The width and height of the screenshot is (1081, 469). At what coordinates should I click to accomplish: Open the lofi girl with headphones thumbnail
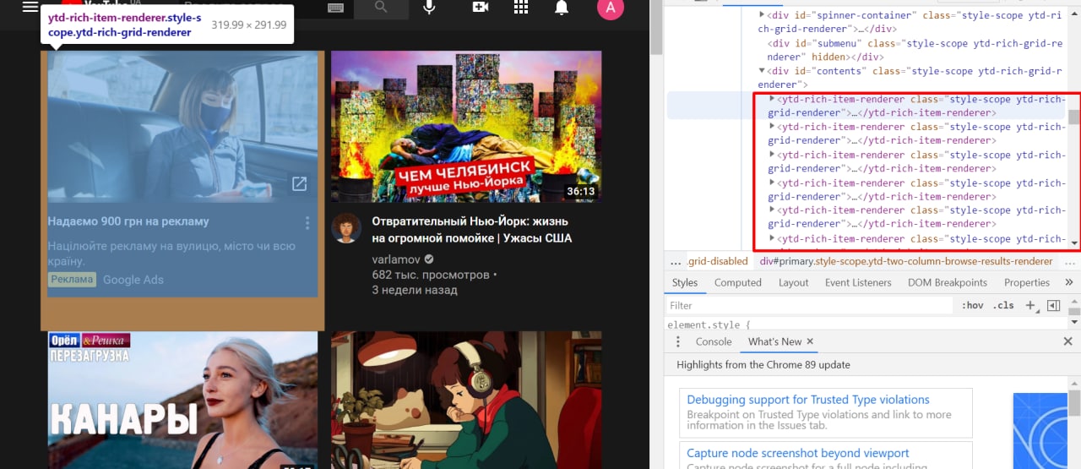[466, 400]
